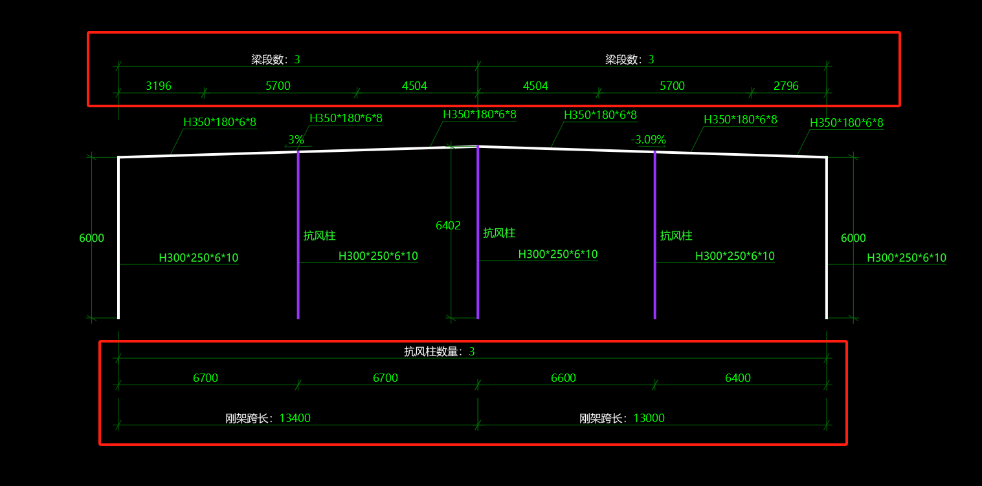Select the 6000 height on right column

coord(853,238)
